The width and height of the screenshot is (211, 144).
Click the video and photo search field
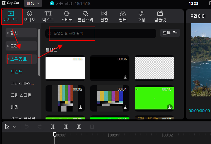click(101, 33)
